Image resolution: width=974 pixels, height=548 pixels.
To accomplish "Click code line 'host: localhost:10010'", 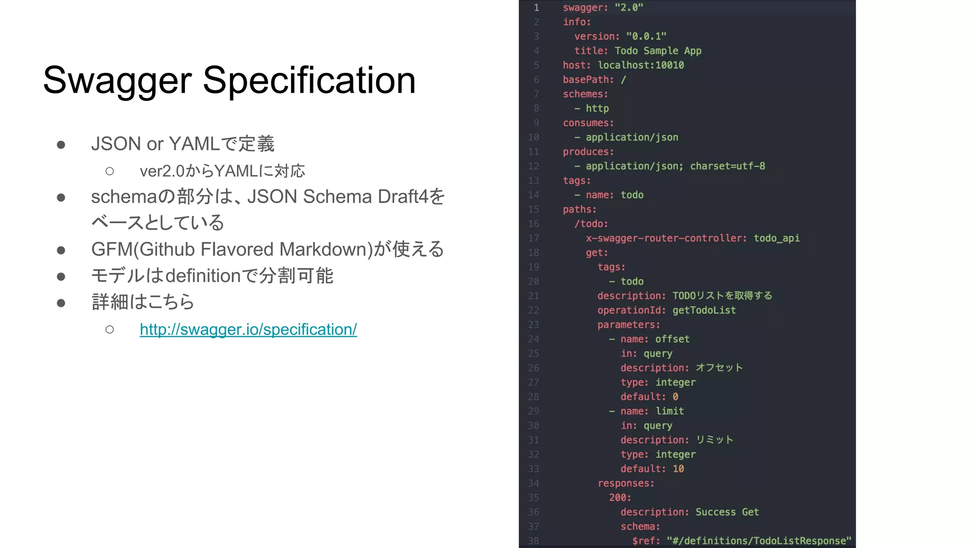I will point(623,65).
